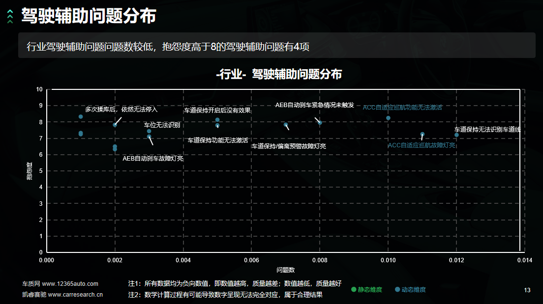Click the chart title -行业- 驾驶辅助问题分布
The width and height of the screenshot is (543, 304).
(x=278, y=74)
